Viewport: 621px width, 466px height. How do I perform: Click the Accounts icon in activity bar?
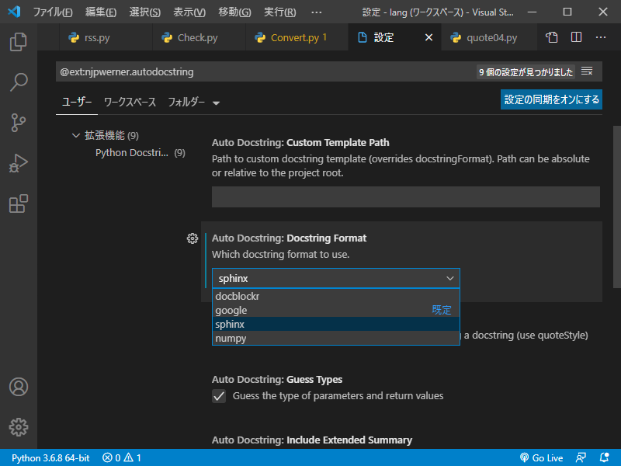click(19, 387)
